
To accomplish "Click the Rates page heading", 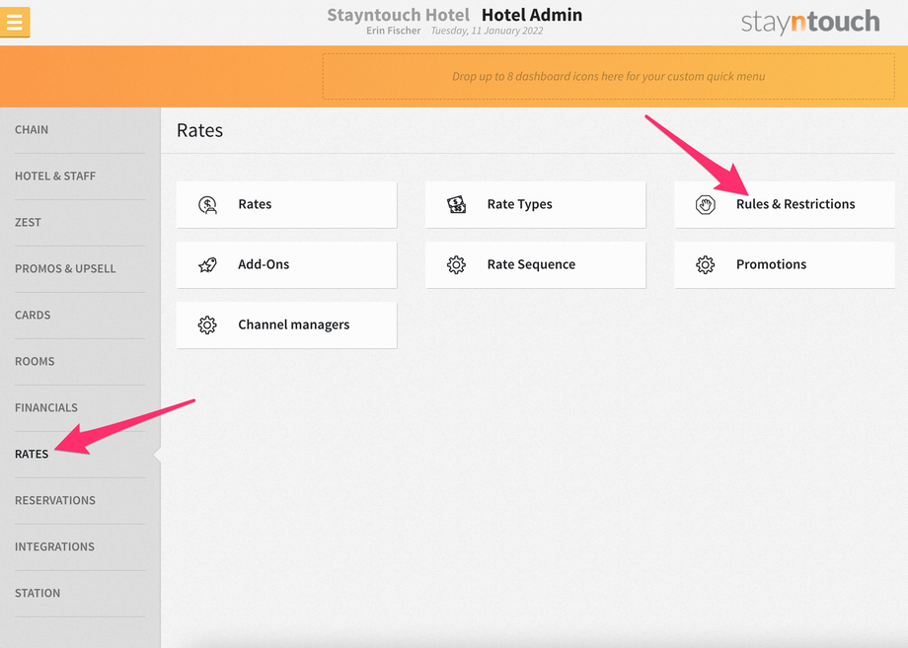I will [x=199, y=130].
